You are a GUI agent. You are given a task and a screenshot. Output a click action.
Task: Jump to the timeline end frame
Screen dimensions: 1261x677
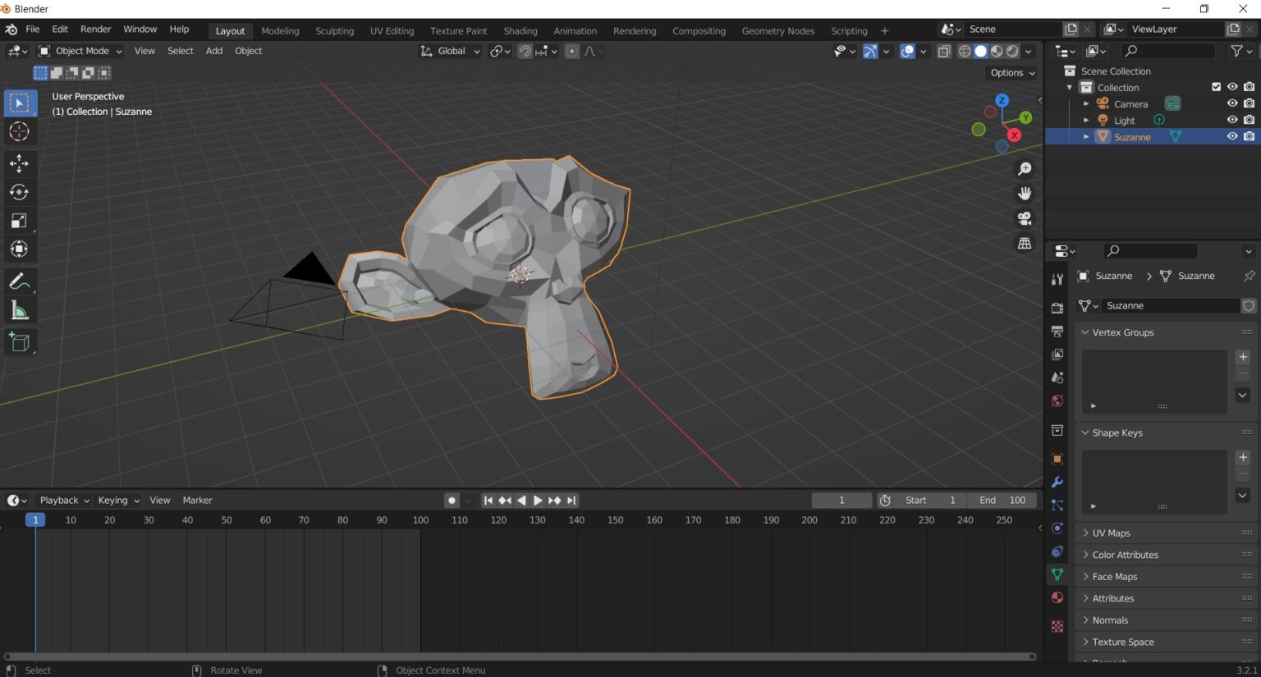[x=571, y=500]
